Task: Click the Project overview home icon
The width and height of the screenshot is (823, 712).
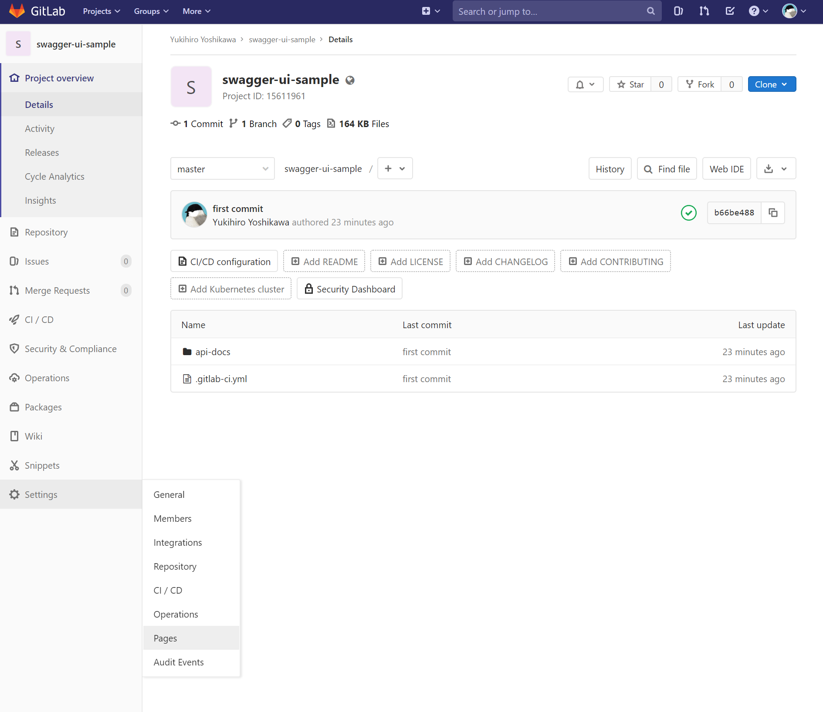Action: point(14,78)
